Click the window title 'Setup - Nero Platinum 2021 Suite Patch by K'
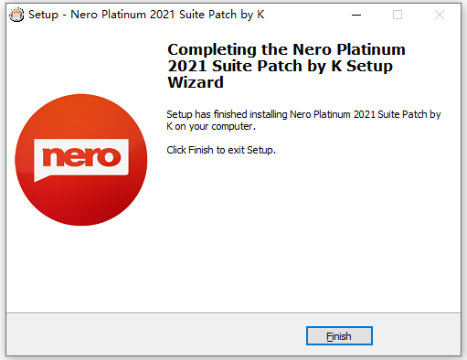 click(x=146, y=15)
